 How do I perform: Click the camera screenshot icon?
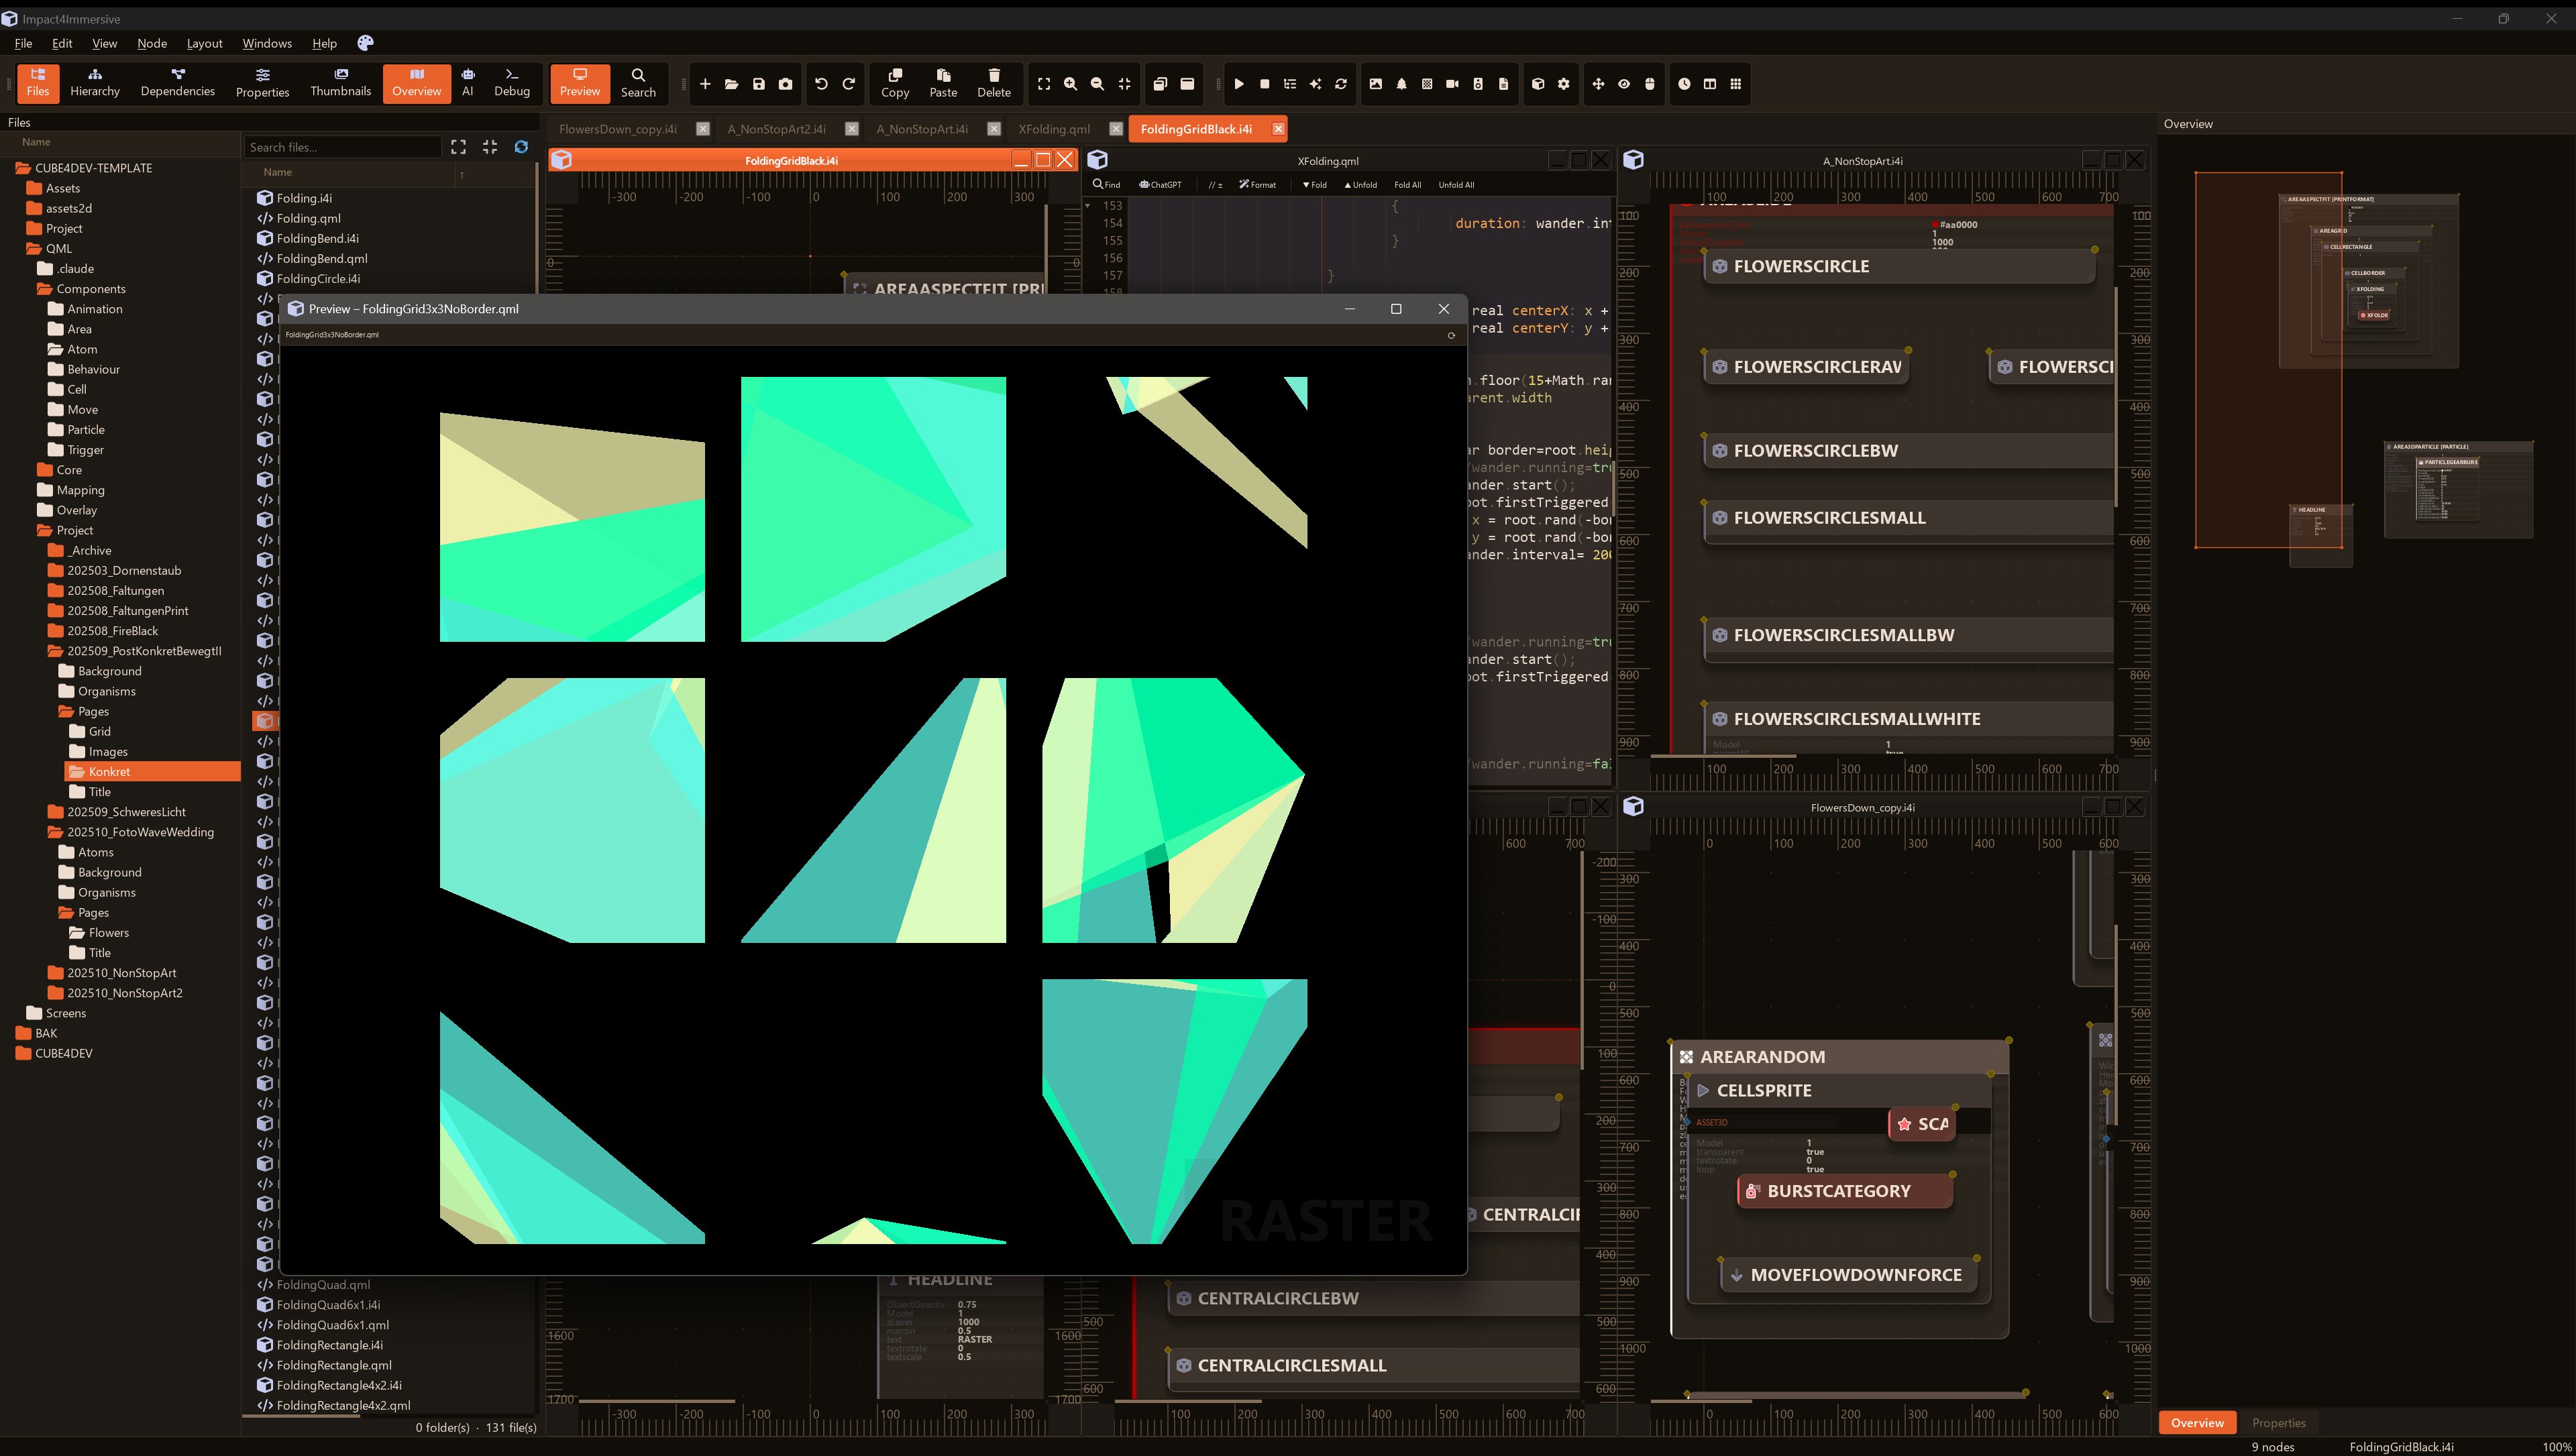(785, 84)
